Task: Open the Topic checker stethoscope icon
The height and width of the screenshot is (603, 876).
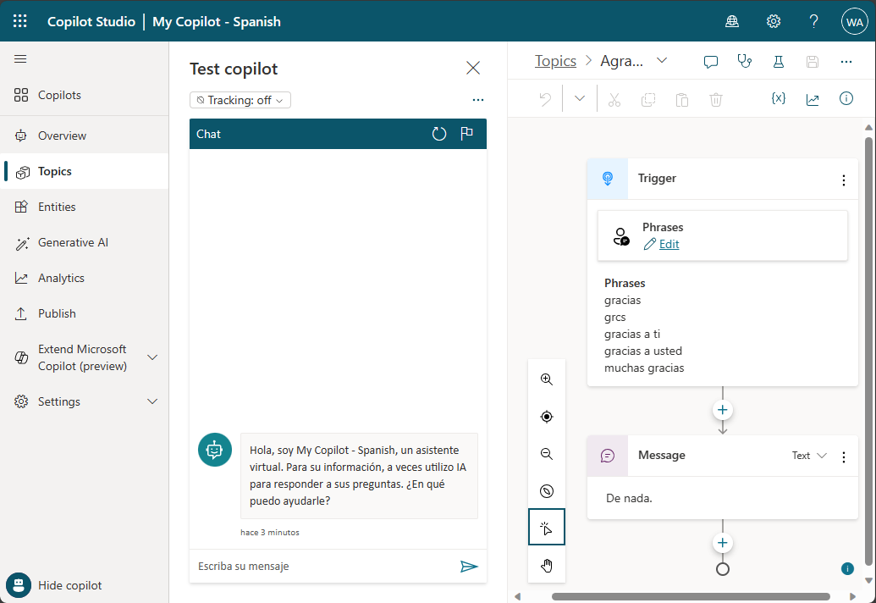Action: 744,62
